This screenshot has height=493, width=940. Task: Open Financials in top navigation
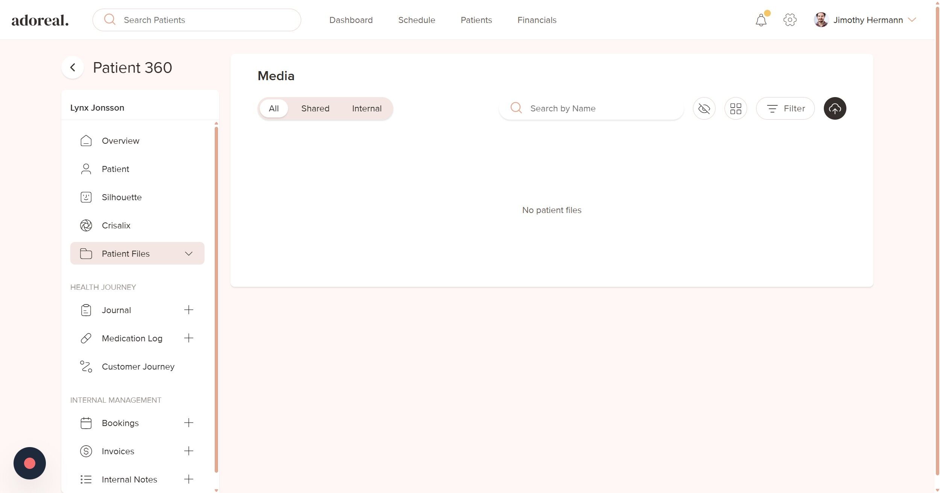pyautogui.click(x=536, y=20)
